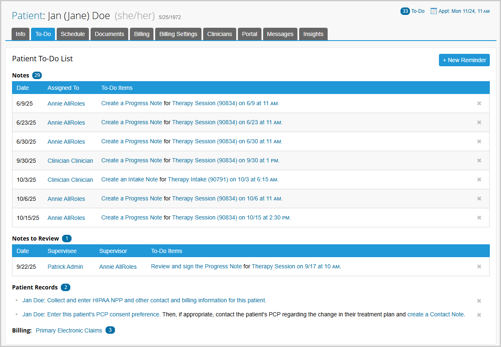Open Primary Electronic Claims billing link

pos(69,330)
